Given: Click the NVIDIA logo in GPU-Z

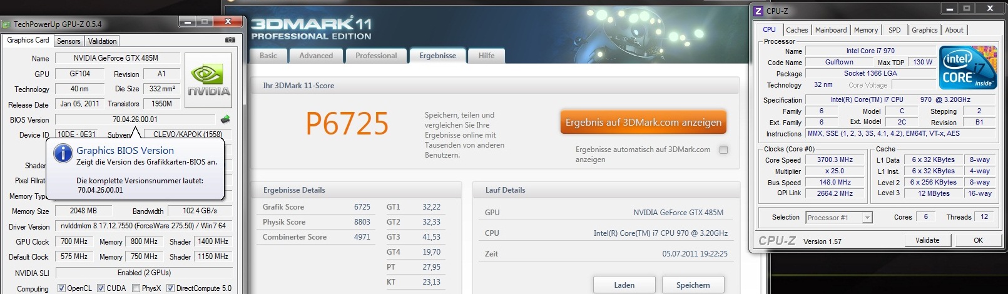Looking at the screenshot, I should click(208, 82).
